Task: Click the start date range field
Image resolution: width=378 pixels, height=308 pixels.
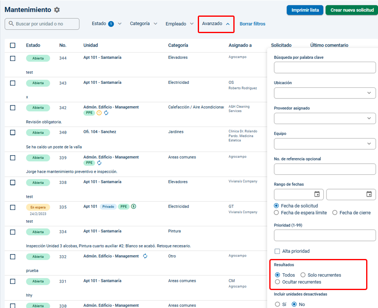Action: 299,194
